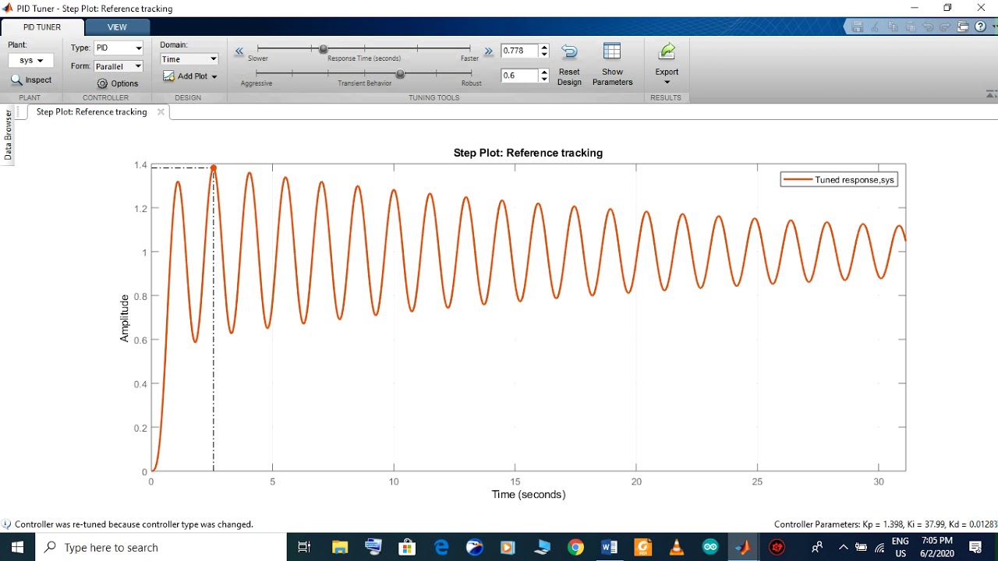Screen dimensions: 998x561
Task: Click Transient Behavior slider handle
Action: pyautogui.click(x=400, y=74)
